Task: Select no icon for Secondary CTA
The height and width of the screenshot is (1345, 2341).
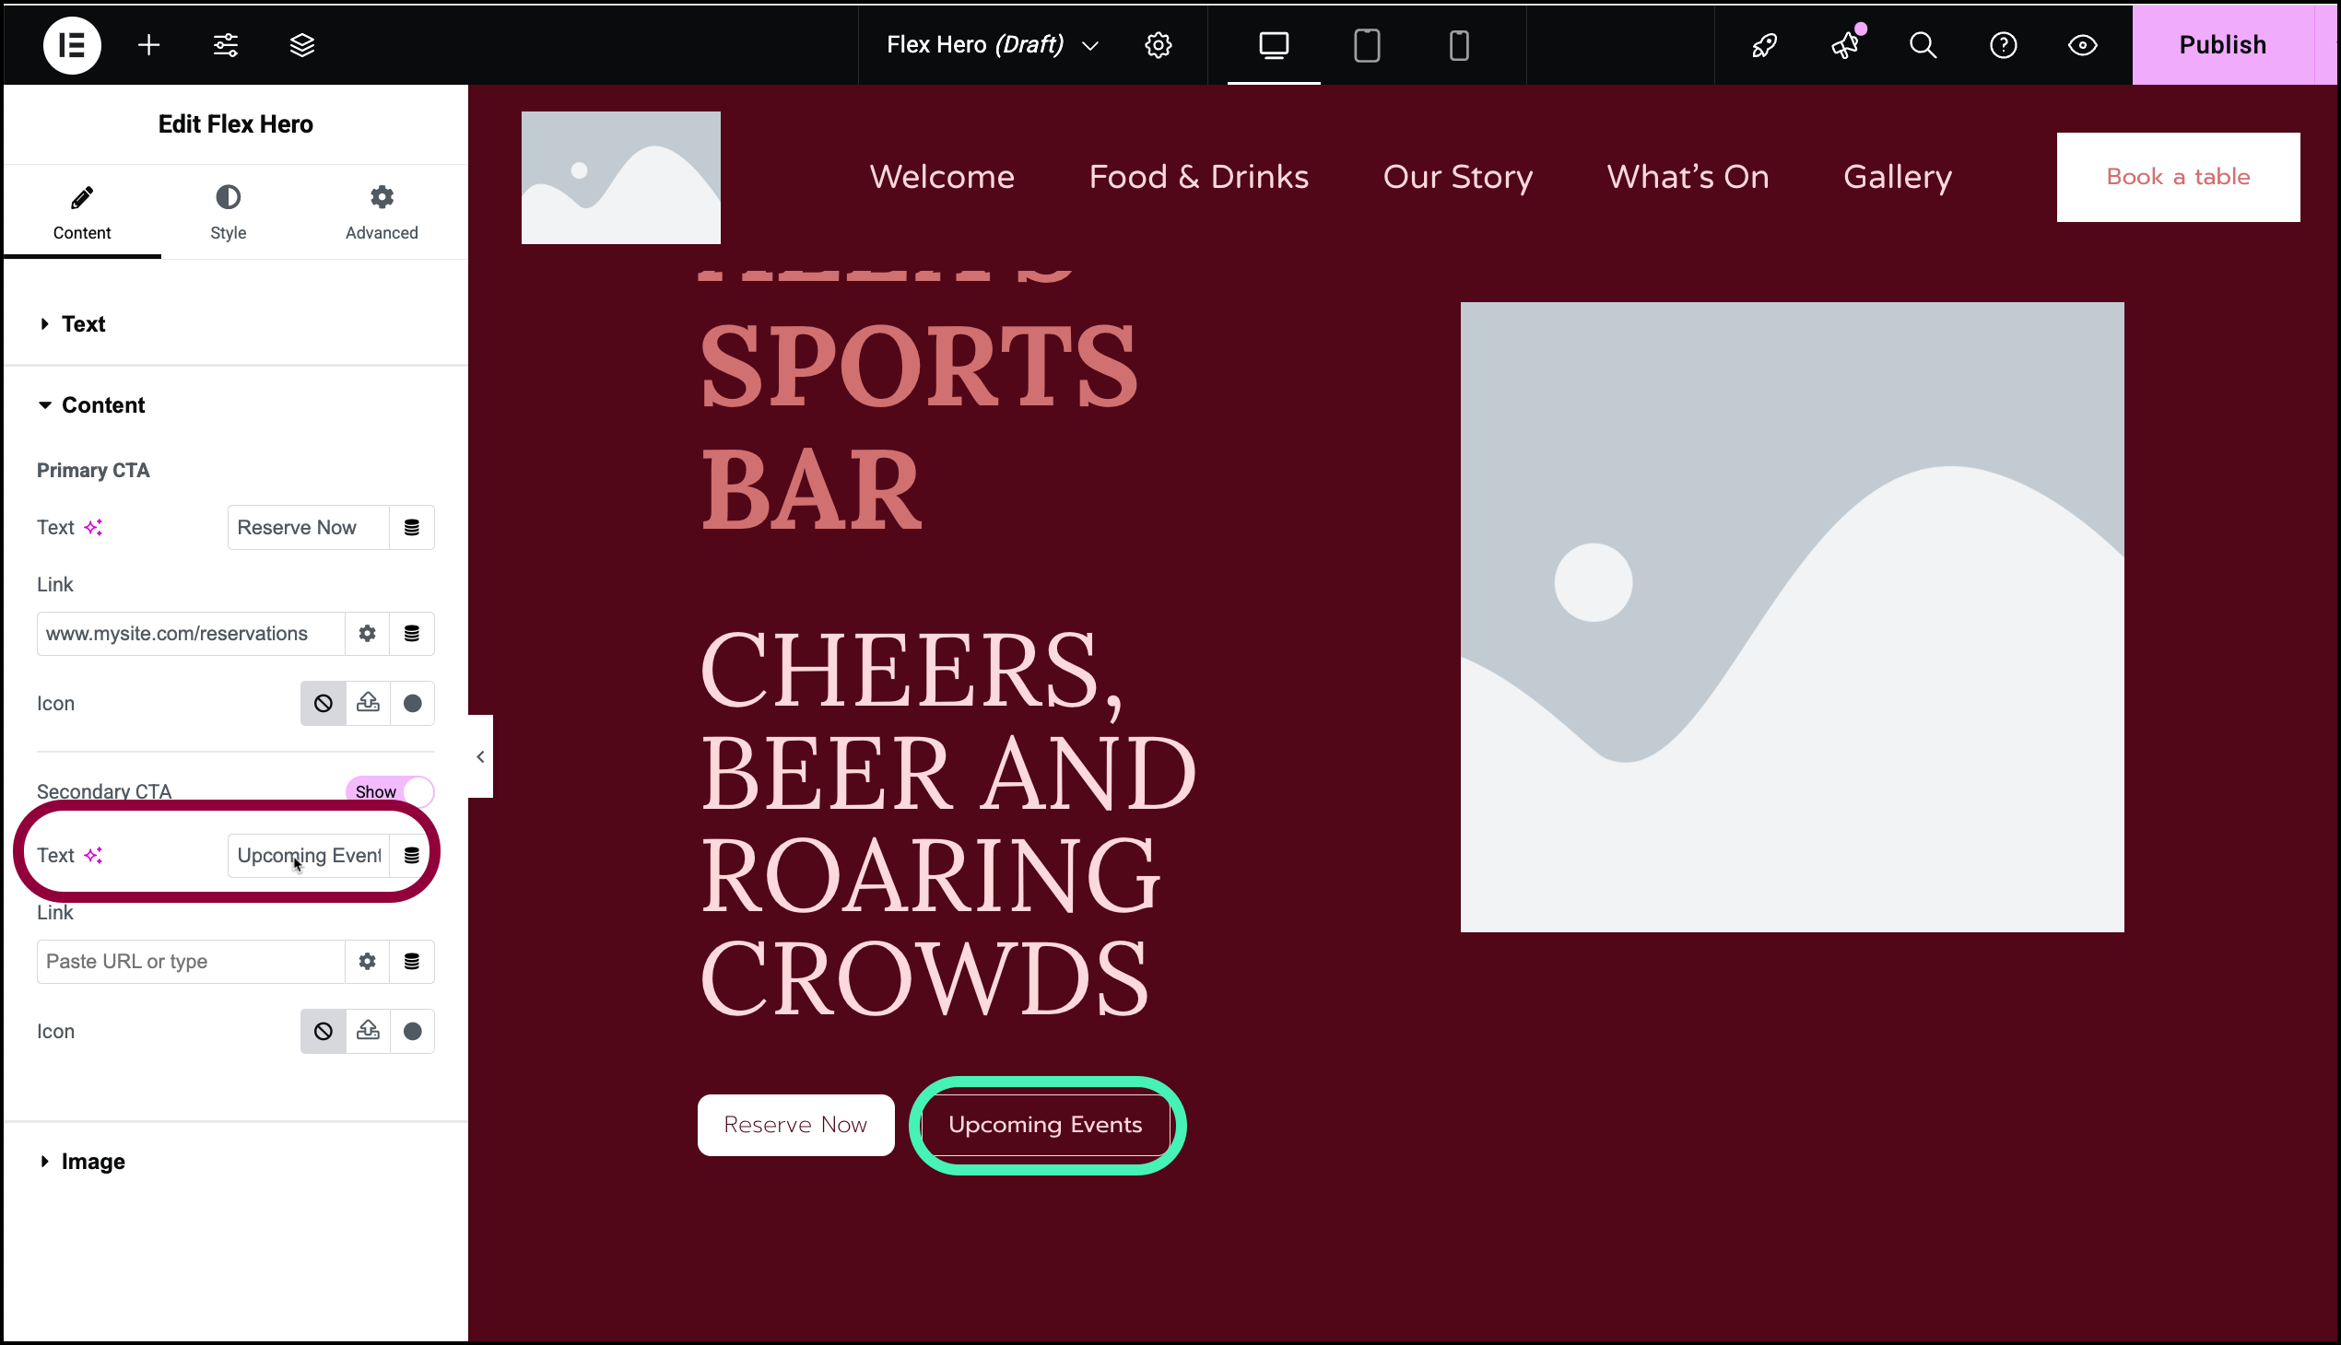Action: [x=323, y=1032]
